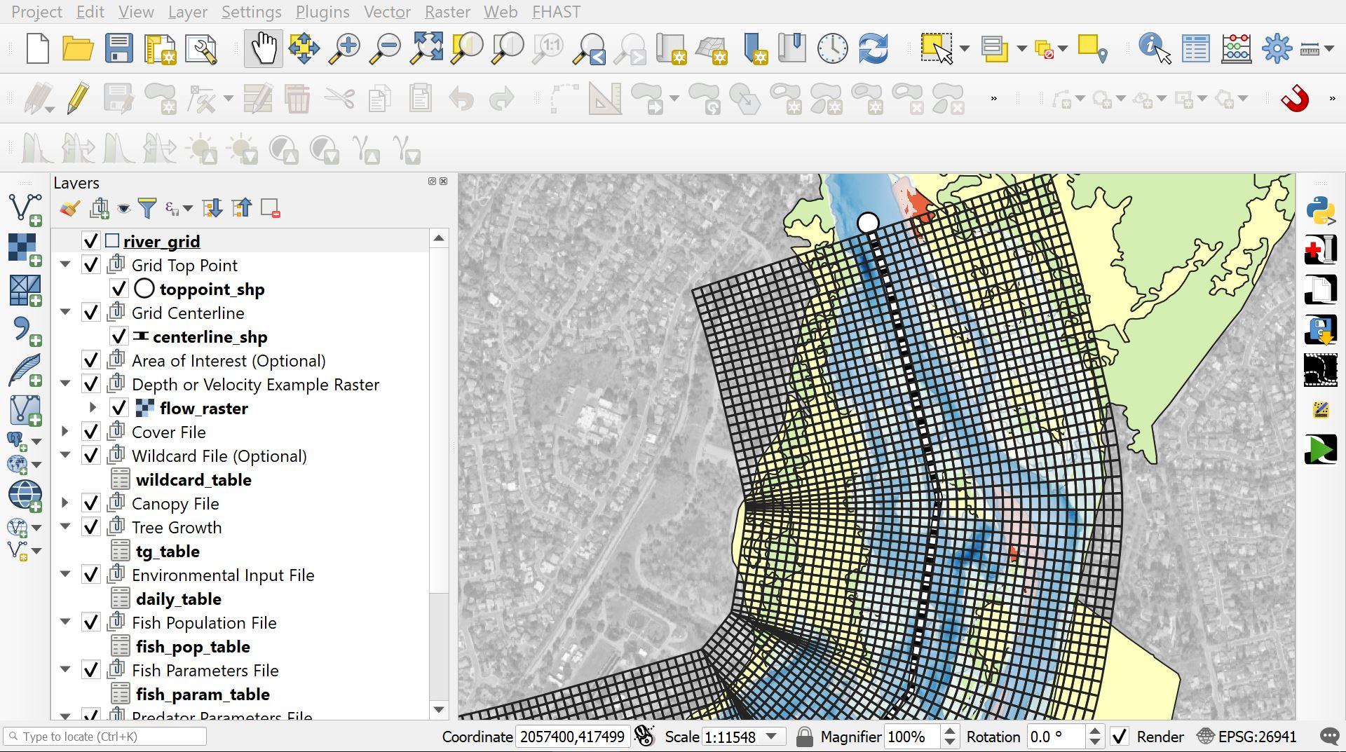Click the EPSG:26941 CRS button

click(1247, 737)
